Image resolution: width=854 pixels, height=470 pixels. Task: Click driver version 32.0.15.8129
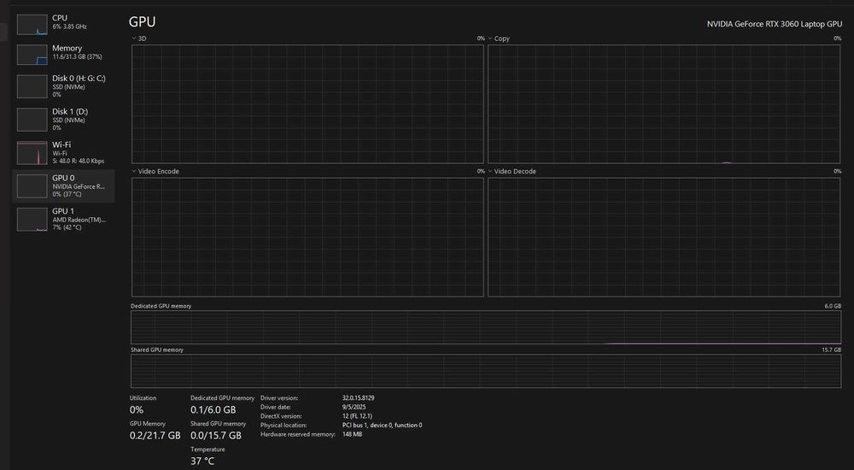pyautogui.click(x=358, y=398)
